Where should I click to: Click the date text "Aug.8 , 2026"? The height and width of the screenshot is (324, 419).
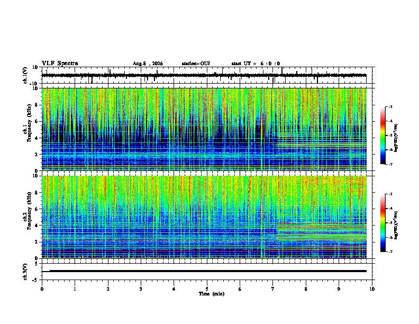tap(148, 64)
